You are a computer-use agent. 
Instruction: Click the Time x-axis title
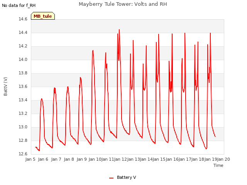[x=218, y=165]
